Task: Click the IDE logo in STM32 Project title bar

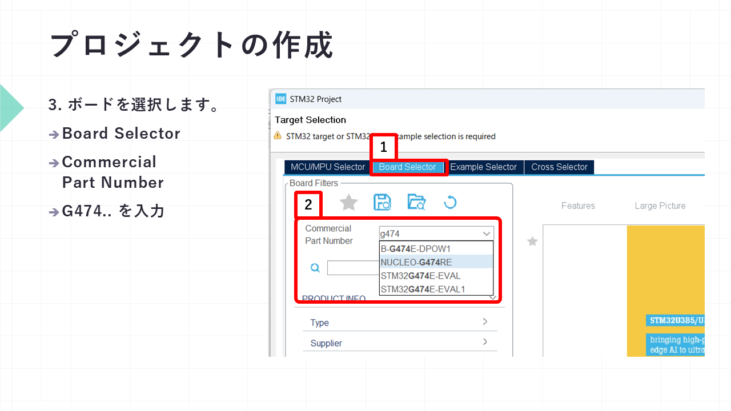Action: pyautogui.click(x=280, y=99)
